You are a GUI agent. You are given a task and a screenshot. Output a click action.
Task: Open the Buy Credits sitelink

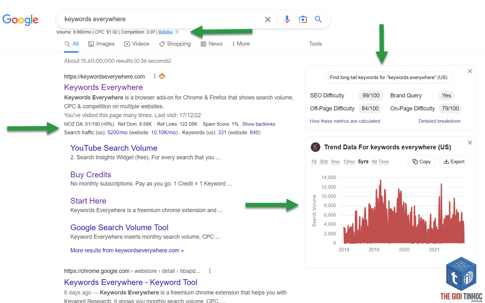pos(91,175)
